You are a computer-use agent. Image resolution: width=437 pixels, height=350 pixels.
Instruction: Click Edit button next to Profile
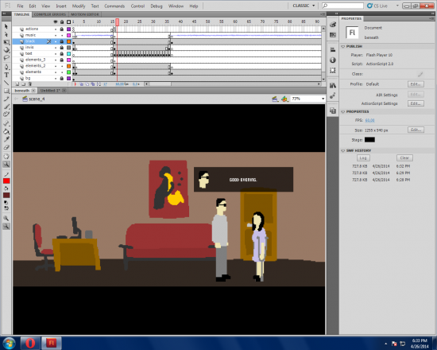tap(416, 84)
